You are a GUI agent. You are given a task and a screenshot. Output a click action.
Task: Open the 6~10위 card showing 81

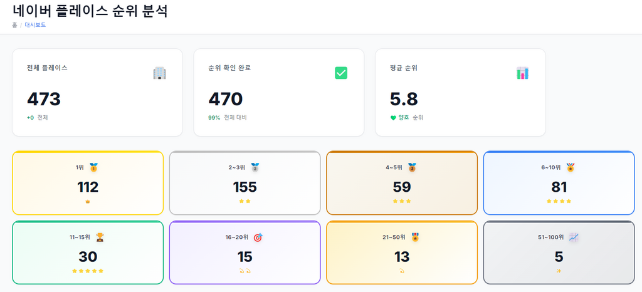coord(559,183)
